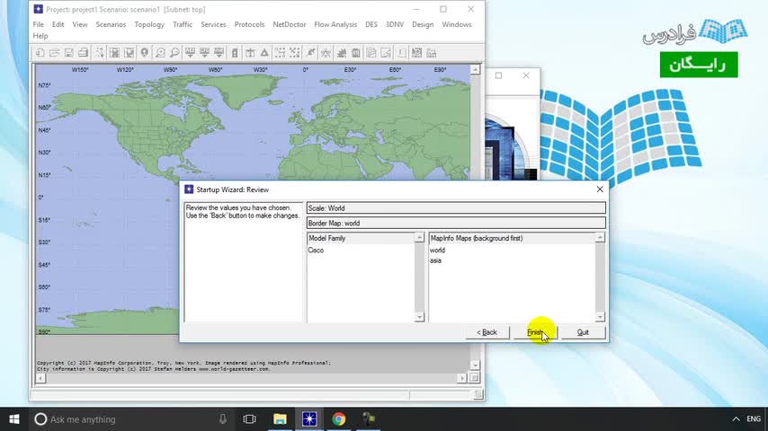Open the Protocols menu

click(x=249, y=24)
